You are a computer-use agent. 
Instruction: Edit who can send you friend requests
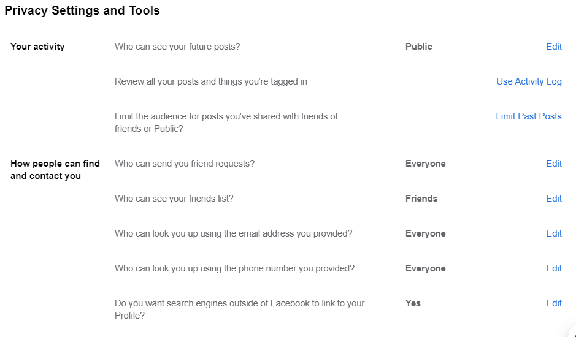(x=553, y=164)
